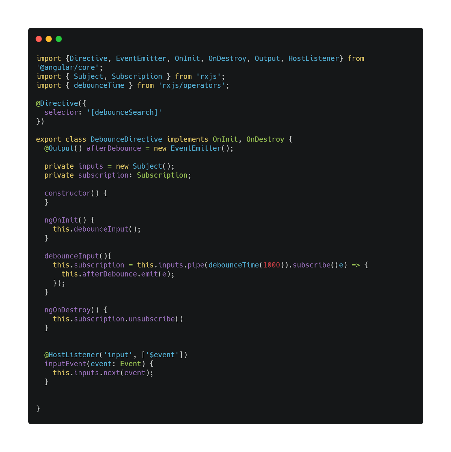The image size is (451, 452).
Task: Click Subject in the rxjs import line
Action: pyautogui.click(x=89, y=77)
